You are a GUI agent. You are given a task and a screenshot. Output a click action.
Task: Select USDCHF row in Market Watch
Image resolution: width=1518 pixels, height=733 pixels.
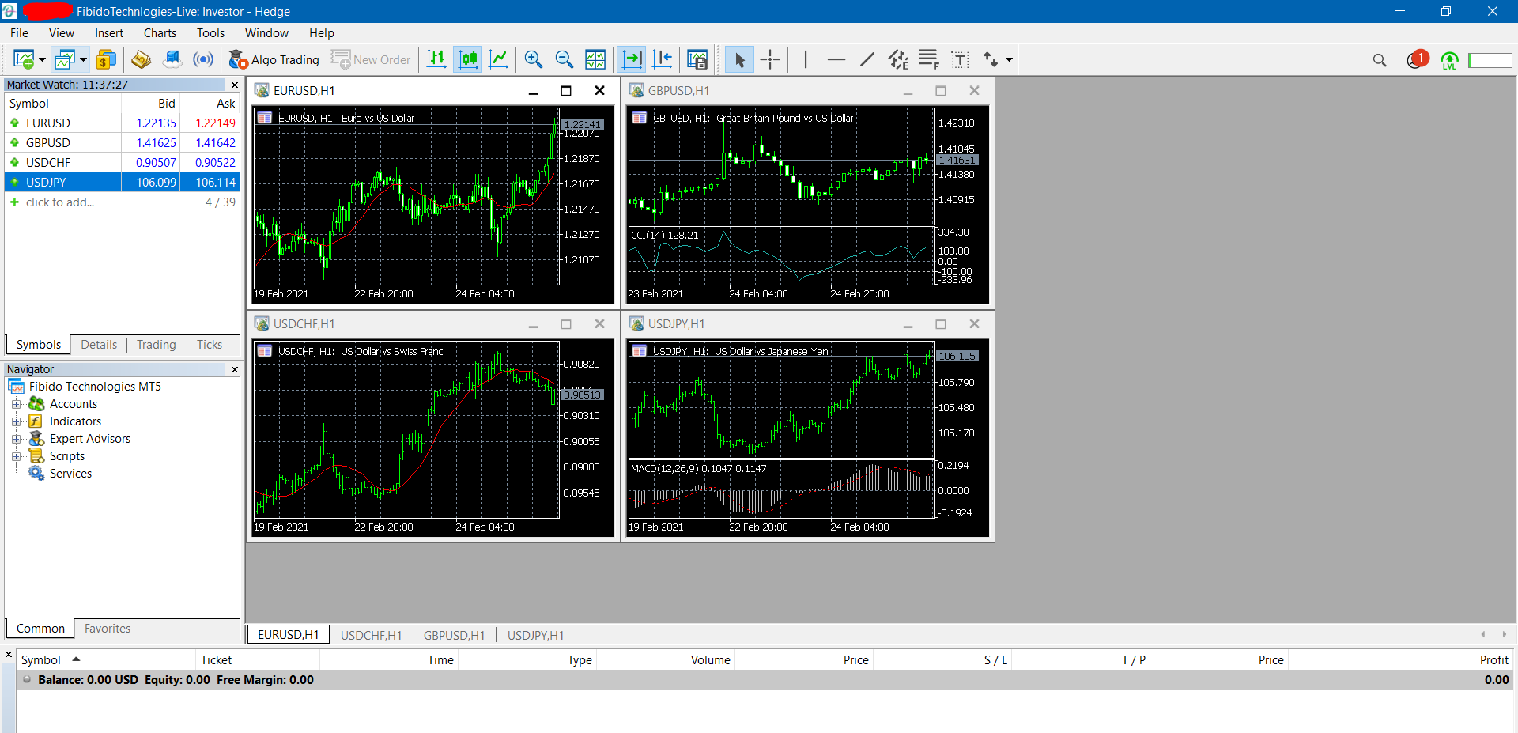pos(123,163)
